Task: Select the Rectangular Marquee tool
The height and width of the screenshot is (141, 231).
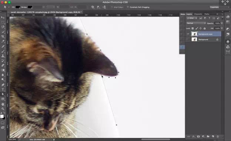Action: pyautogui.click(x=3, y=22)
